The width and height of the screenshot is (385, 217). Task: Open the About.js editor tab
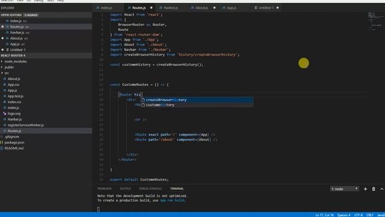202,8
